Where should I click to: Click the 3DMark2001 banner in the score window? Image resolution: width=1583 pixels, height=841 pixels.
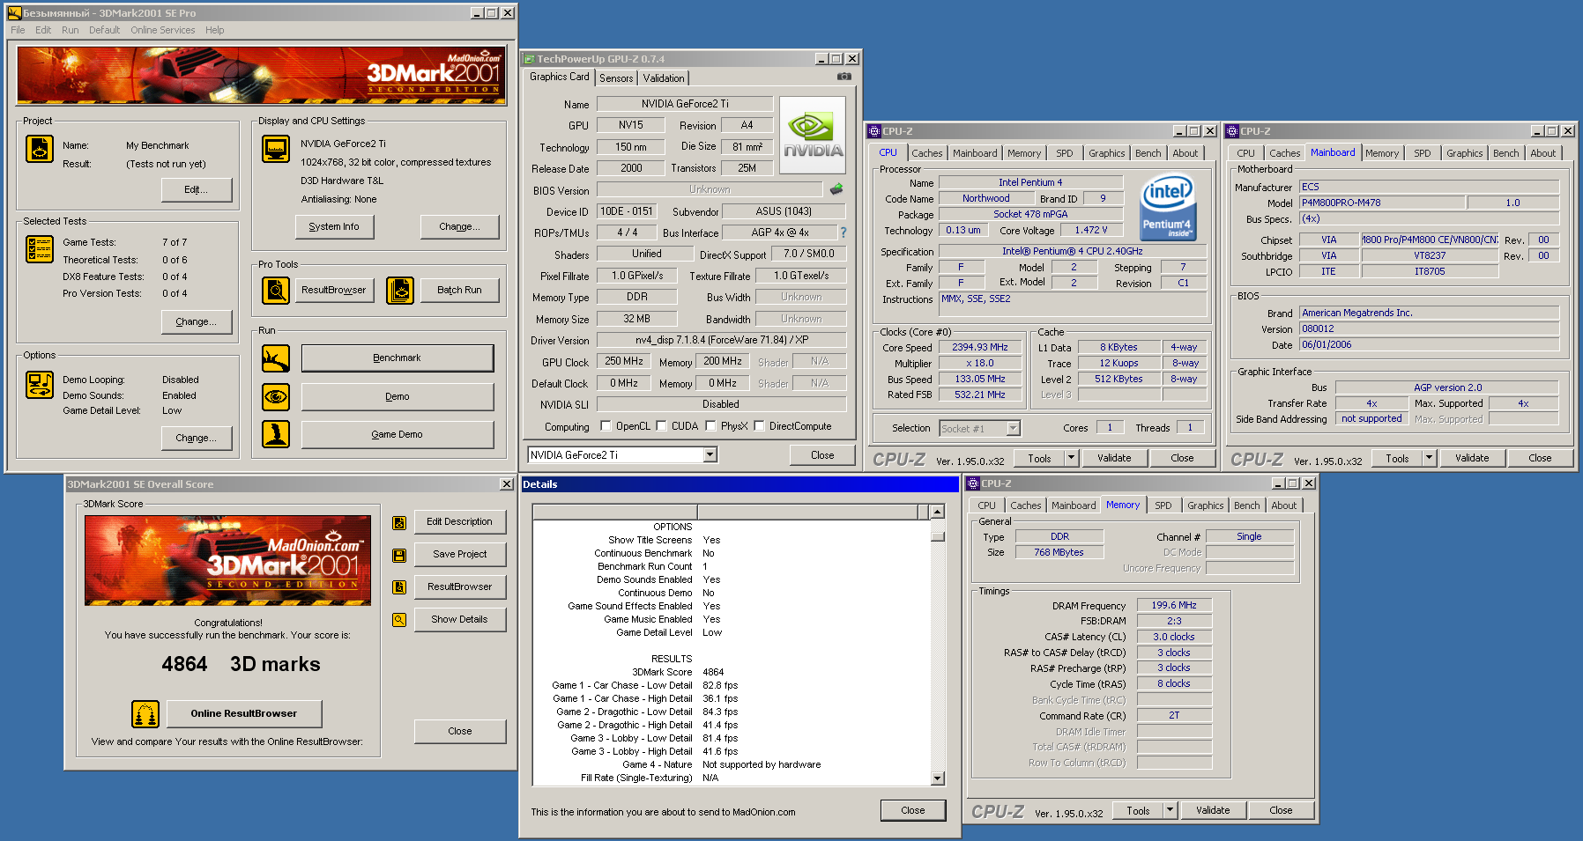pos(227,560)
